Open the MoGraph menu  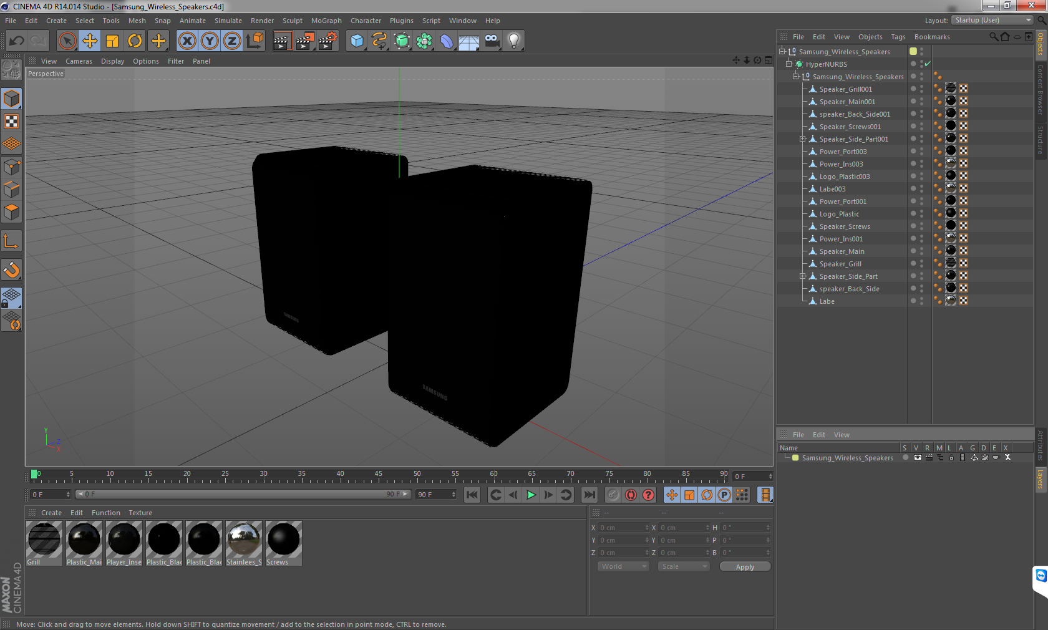326,21
